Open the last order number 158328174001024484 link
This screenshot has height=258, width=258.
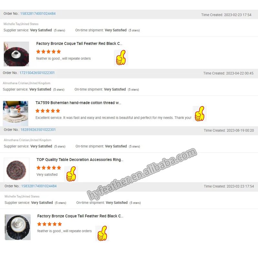(x=39, y=186)
